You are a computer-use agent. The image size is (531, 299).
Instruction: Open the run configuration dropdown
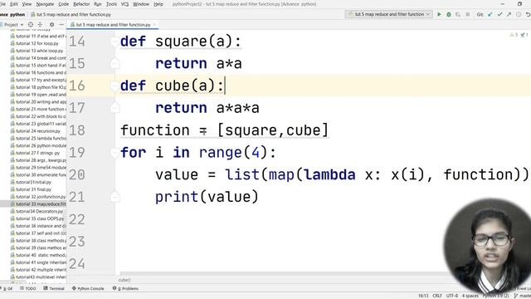pos(389,15)
